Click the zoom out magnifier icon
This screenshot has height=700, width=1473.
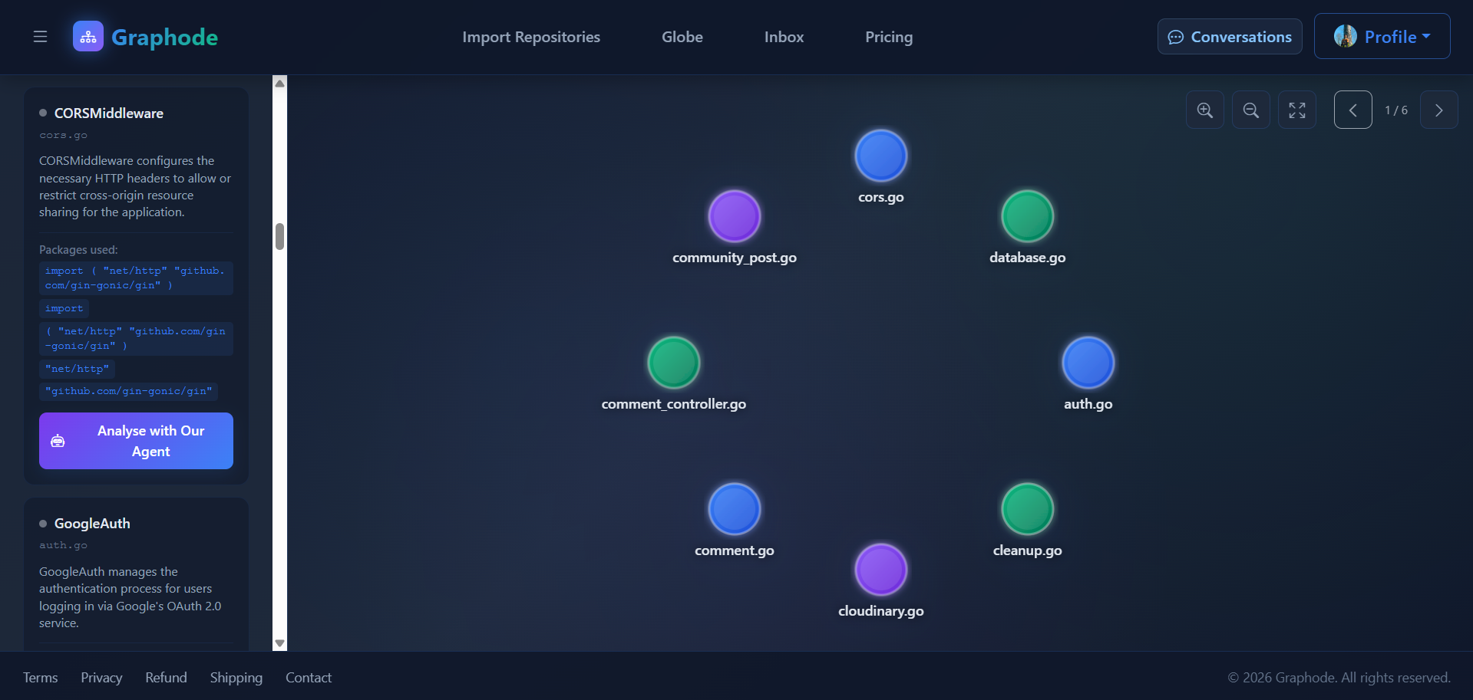pos(1250,110)
